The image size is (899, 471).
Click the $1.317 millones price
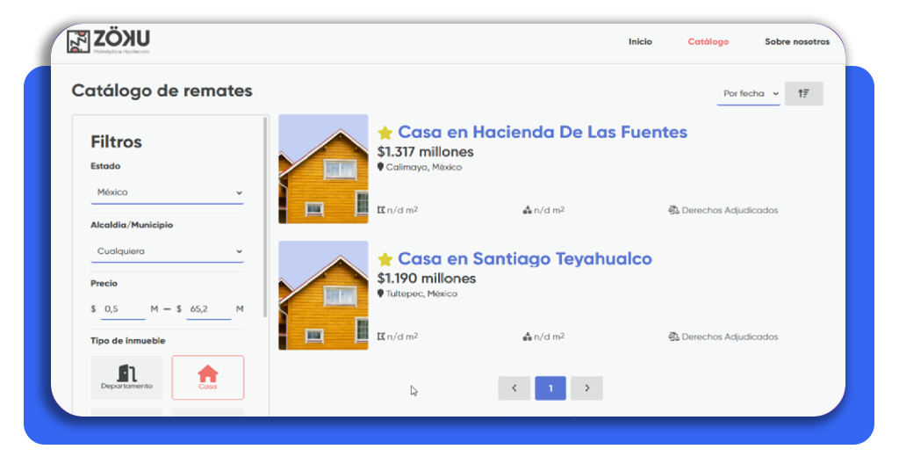426,152
